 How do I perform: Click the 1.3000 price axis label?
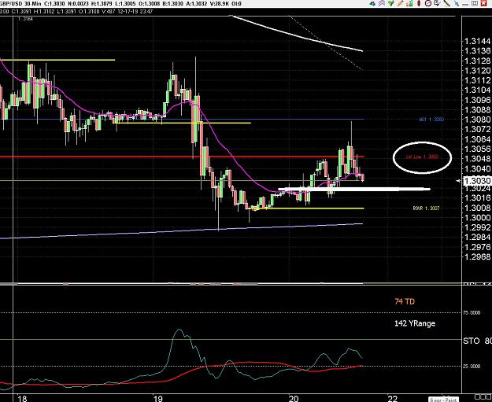(477, 218)
